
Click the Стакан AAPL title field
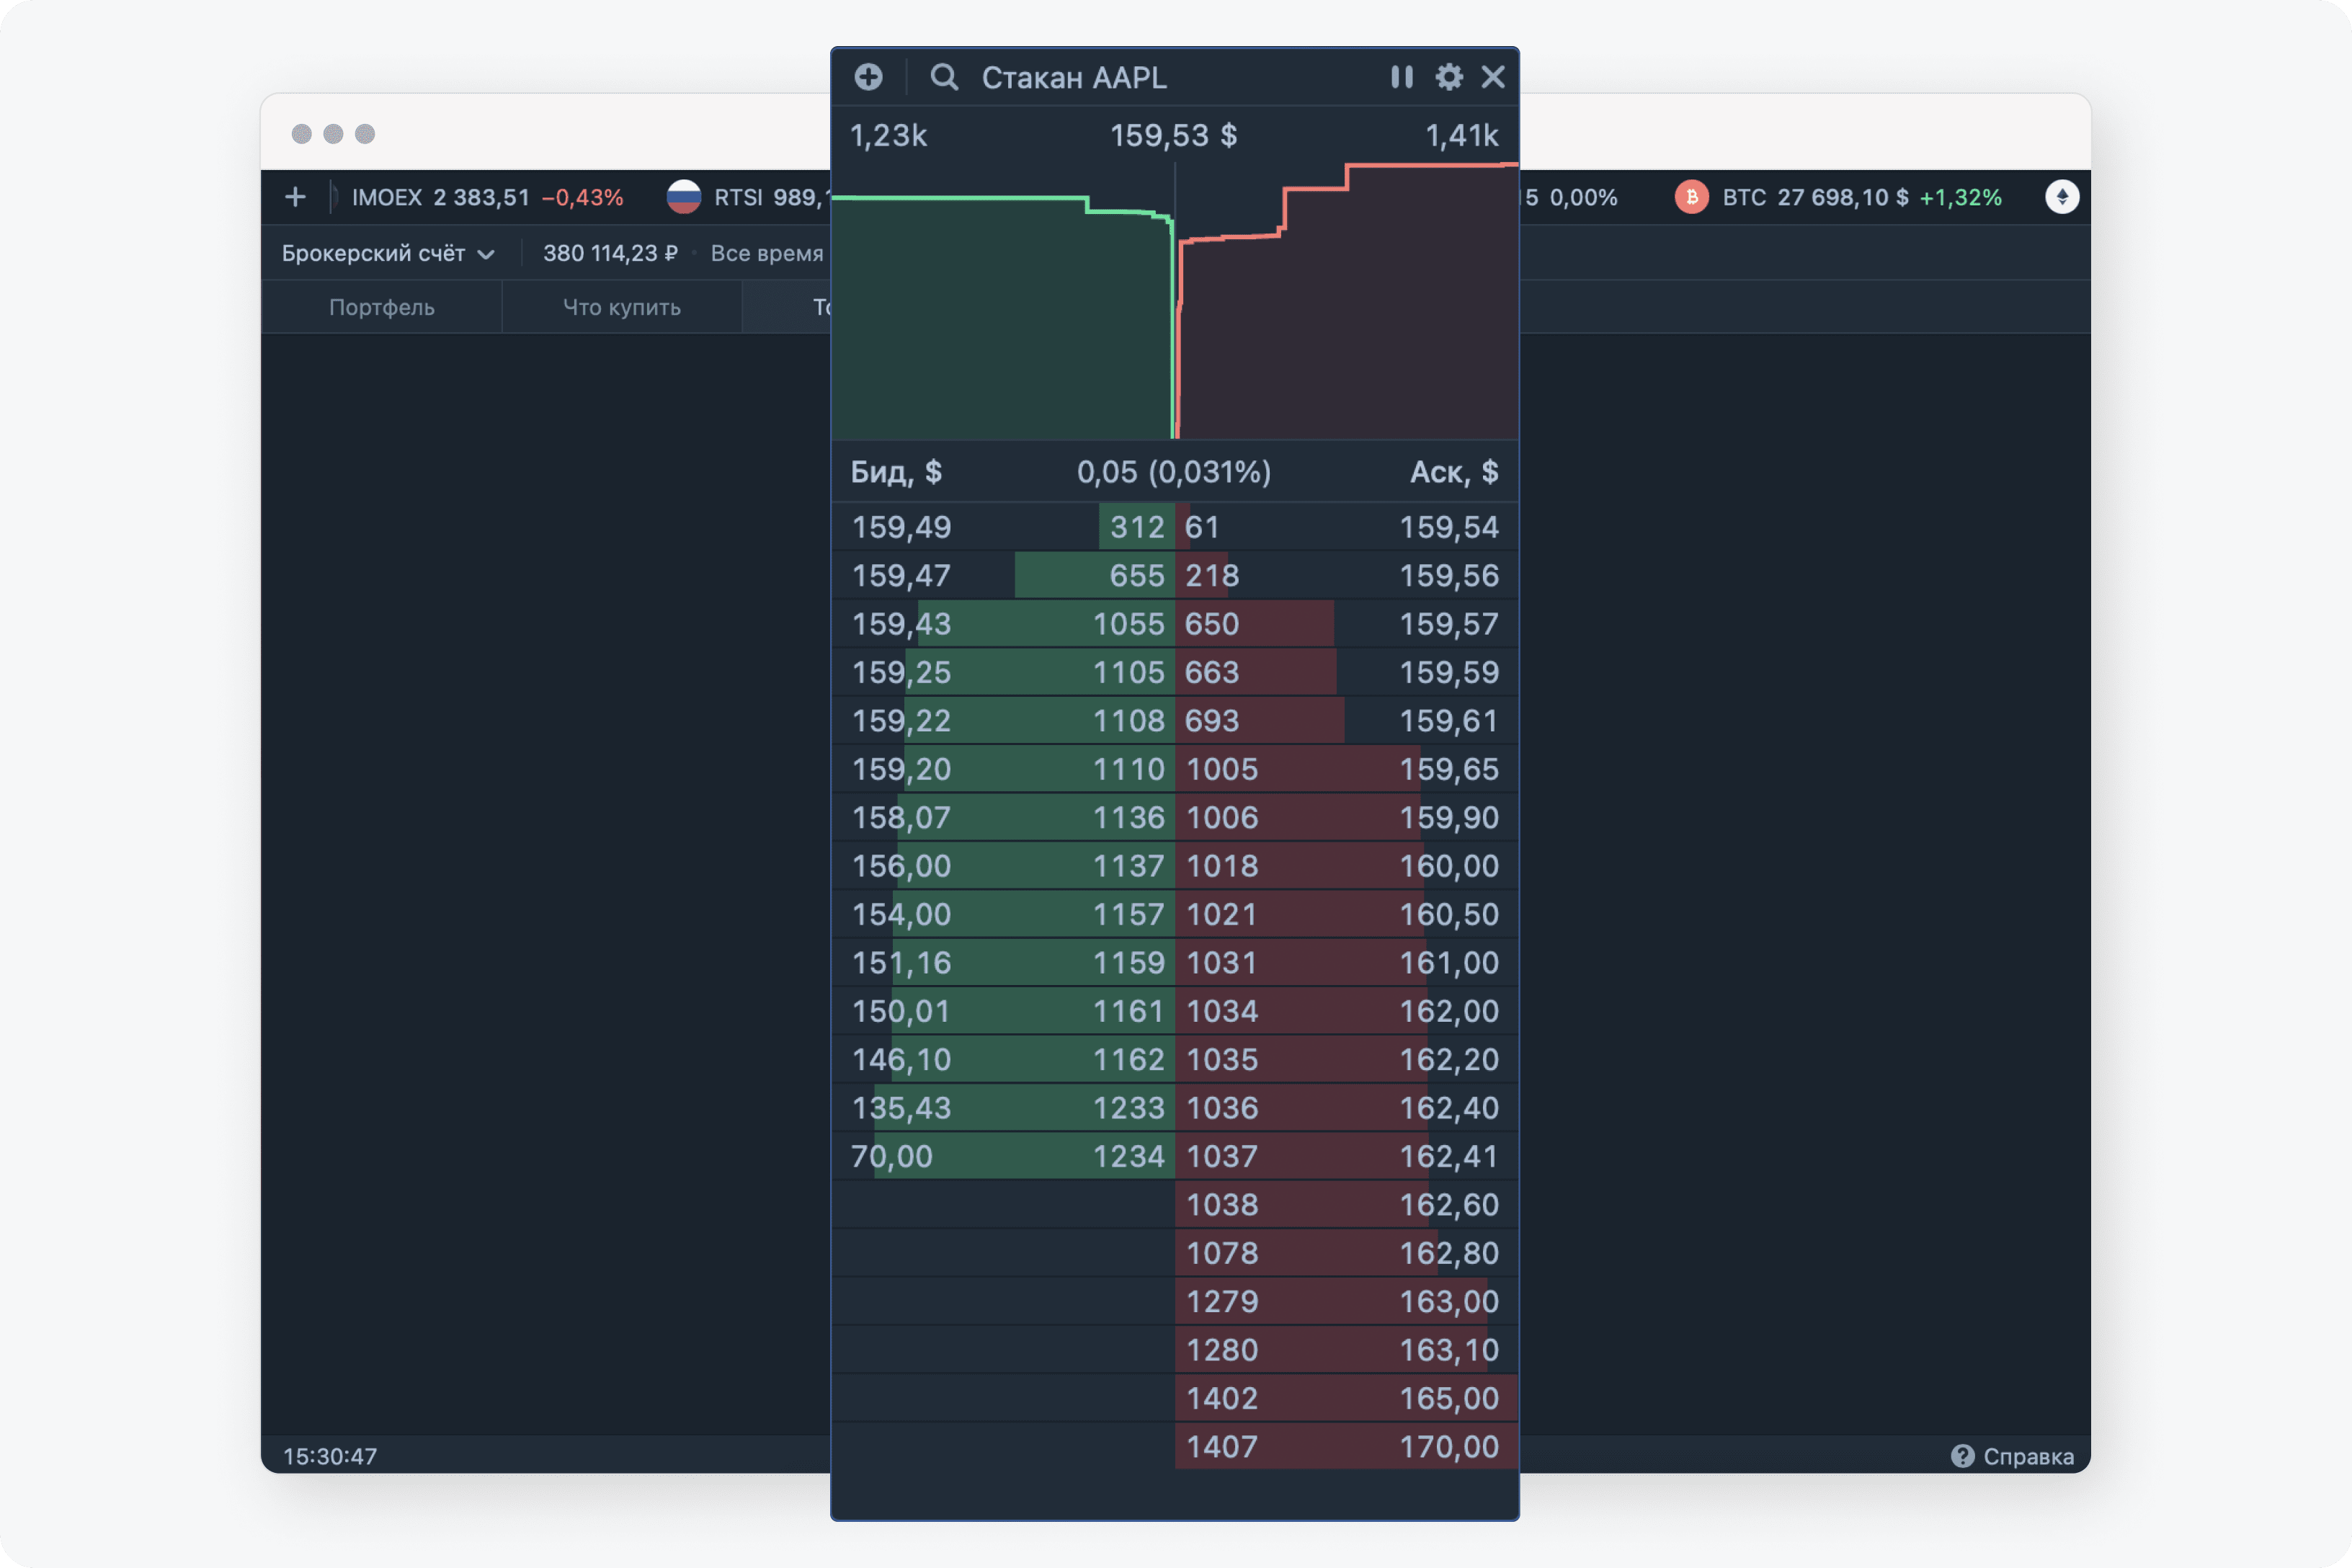(x=1074, y=77)
